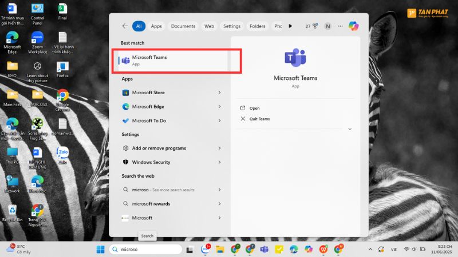Viewport: 458px width, 257px height.
Task: Select the Recycle Bin desktop icon
Action: click(12, 213)
